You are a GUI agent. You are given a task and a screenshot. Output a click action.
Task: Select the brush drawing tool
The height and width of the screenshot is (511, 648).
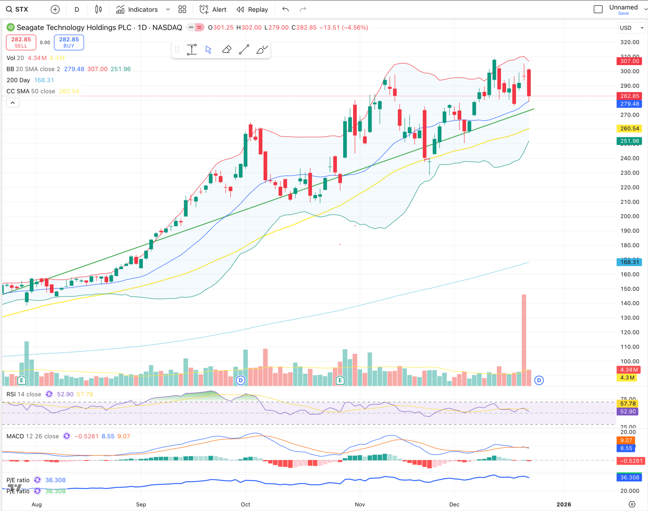pyautogui.click(x=262, y=50)
